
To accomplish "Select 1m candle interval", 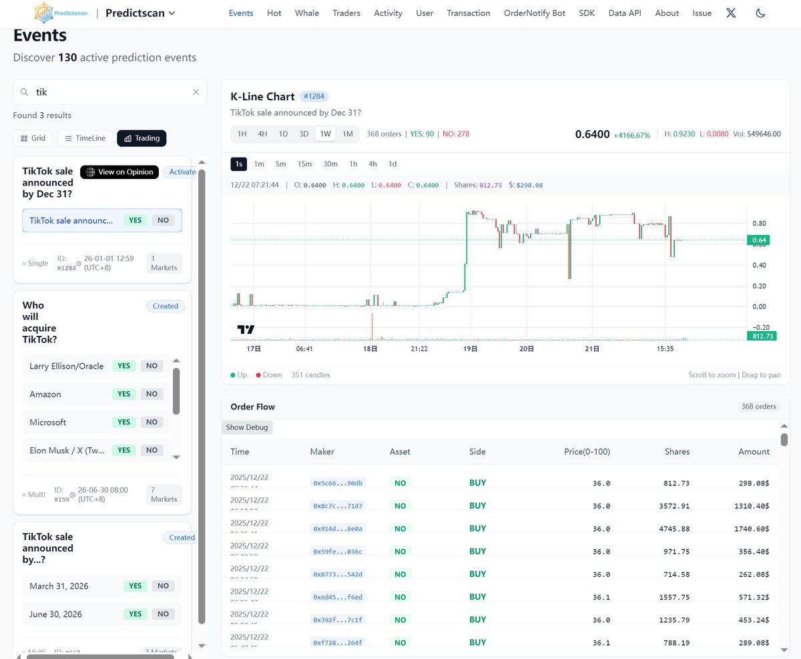I will (259, 164).
